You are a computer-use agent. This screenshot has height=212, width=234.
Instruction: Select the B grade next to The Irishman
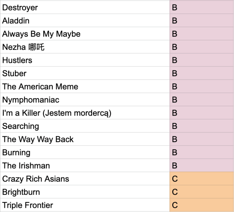(x=201, y=166)
